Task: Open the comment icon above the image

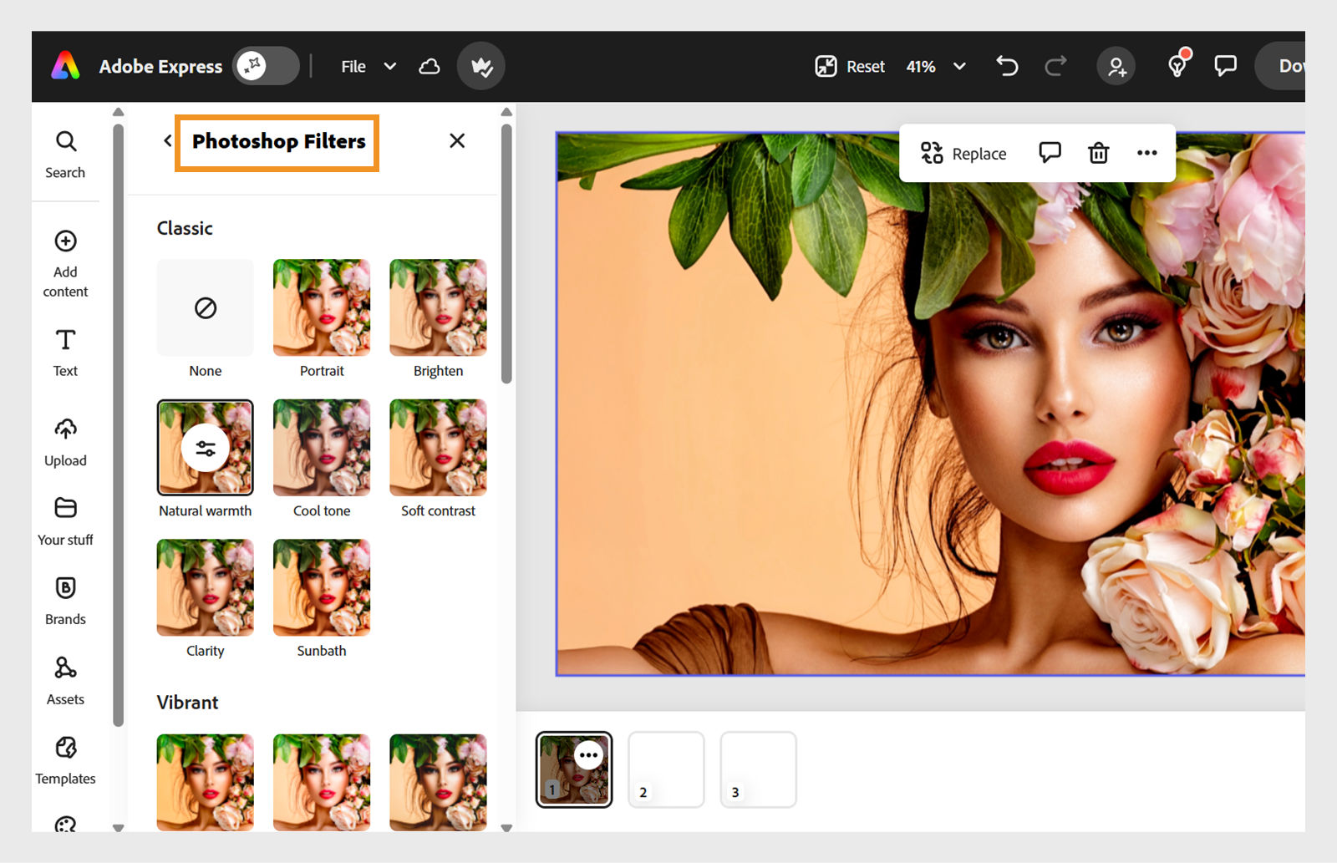Action: (1049, 153)
